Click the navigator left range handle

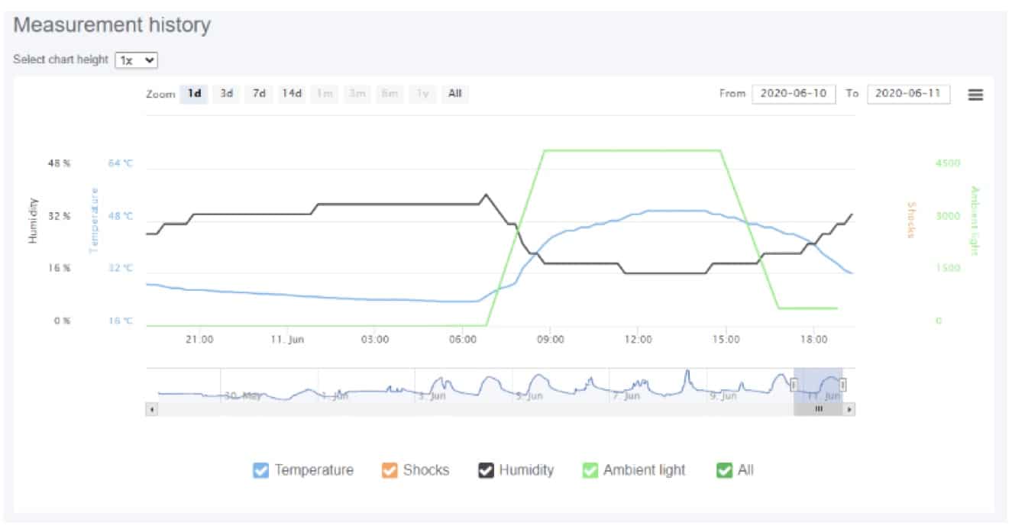(794, 385)
